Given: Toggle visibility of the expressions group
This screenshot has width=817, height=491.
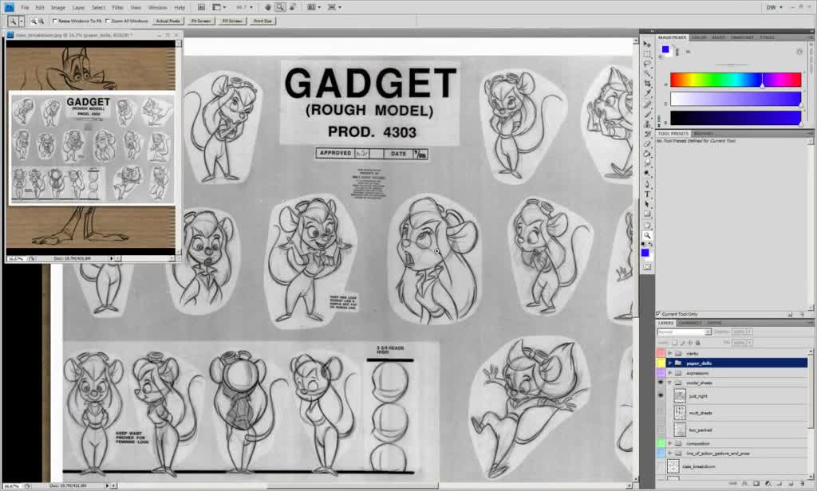Looking at the screenshot, I should pos(661,373).
